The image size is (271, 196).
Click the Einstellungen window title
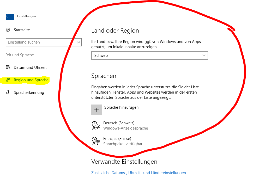(x=26, y=16)
